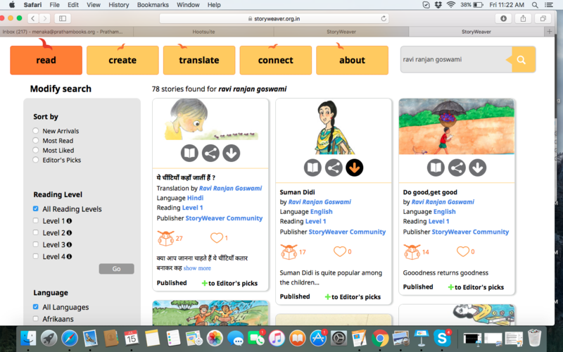Open Safari History menu

tap(118, 5)
